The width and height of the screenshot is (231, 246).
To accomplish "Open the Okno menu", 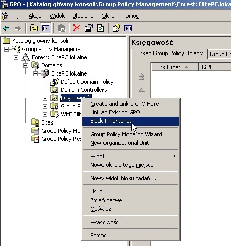I will click(x=108, y=16).
